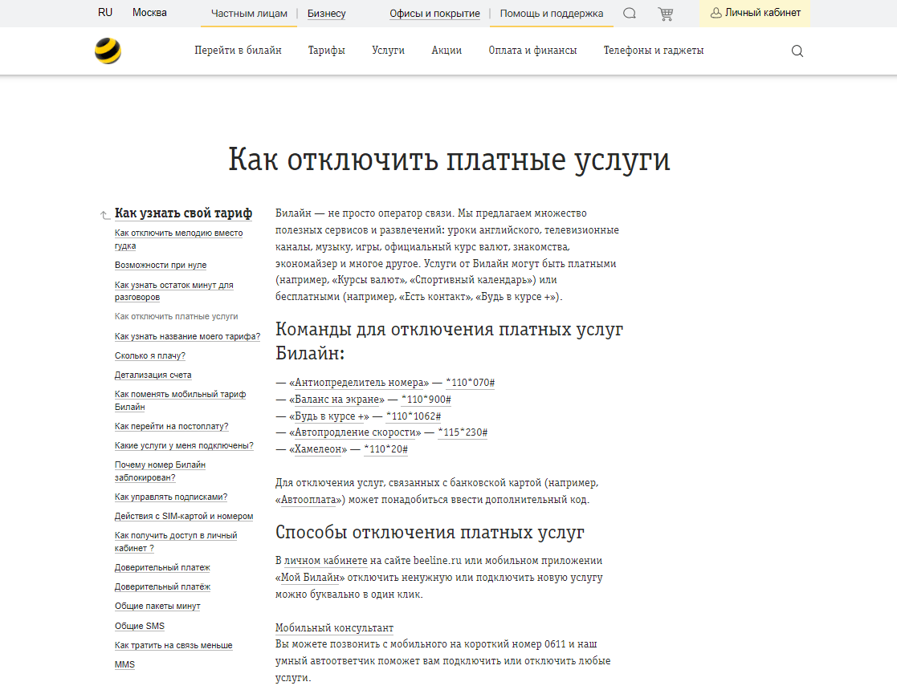897x698 pixels.
Task: Click the person icon in Личный кабинет
Action: [714, 13]
